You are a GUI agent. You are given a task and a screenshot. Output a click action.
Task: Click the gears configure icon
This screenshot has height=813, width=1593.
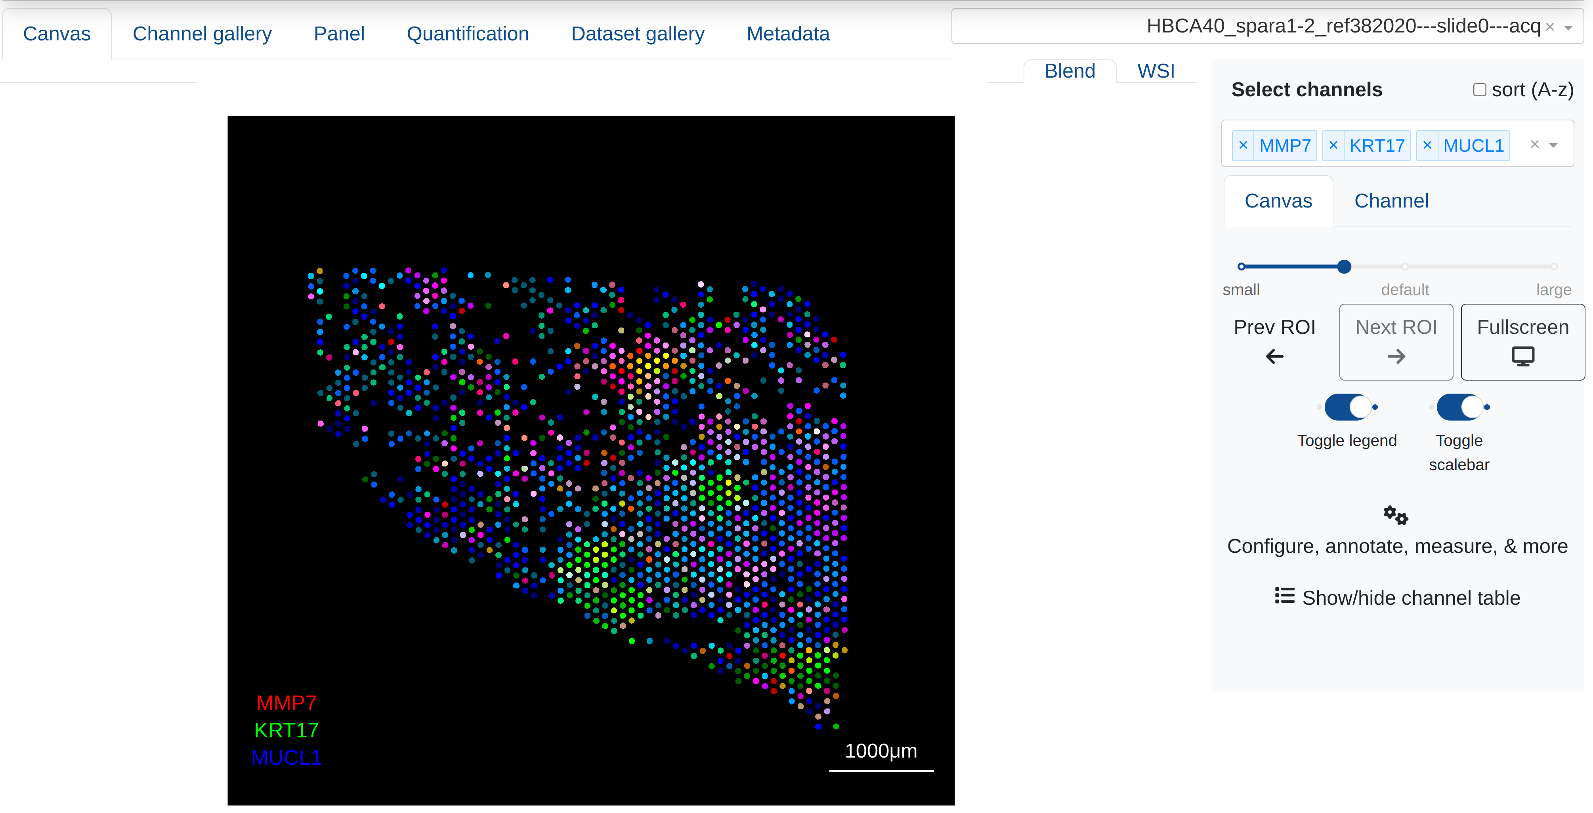coord(1396,515)
